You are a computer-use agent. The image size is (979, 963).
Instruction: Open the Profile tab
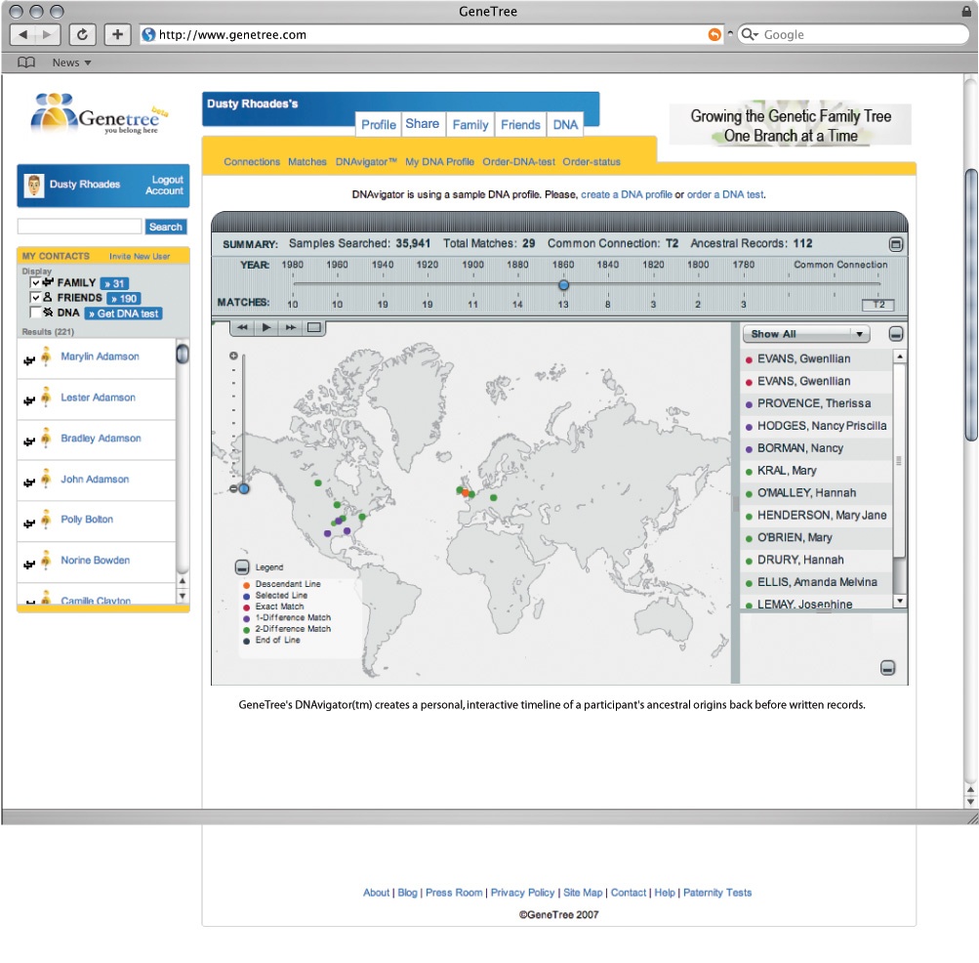pos(379,124)
